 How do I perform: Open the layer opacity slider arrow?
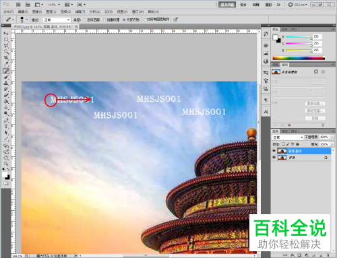click(x=332, y=137)
